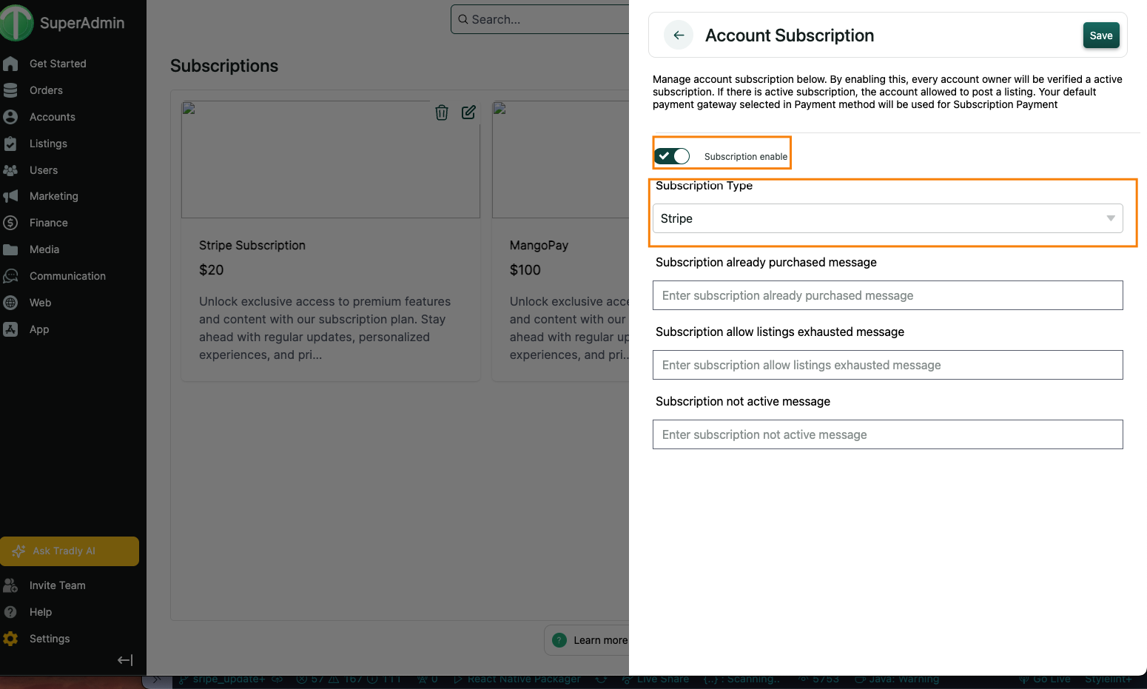Focus the subscription already purchased message field
Viewport: 1147px width, 689px height.
pos(887,295)
